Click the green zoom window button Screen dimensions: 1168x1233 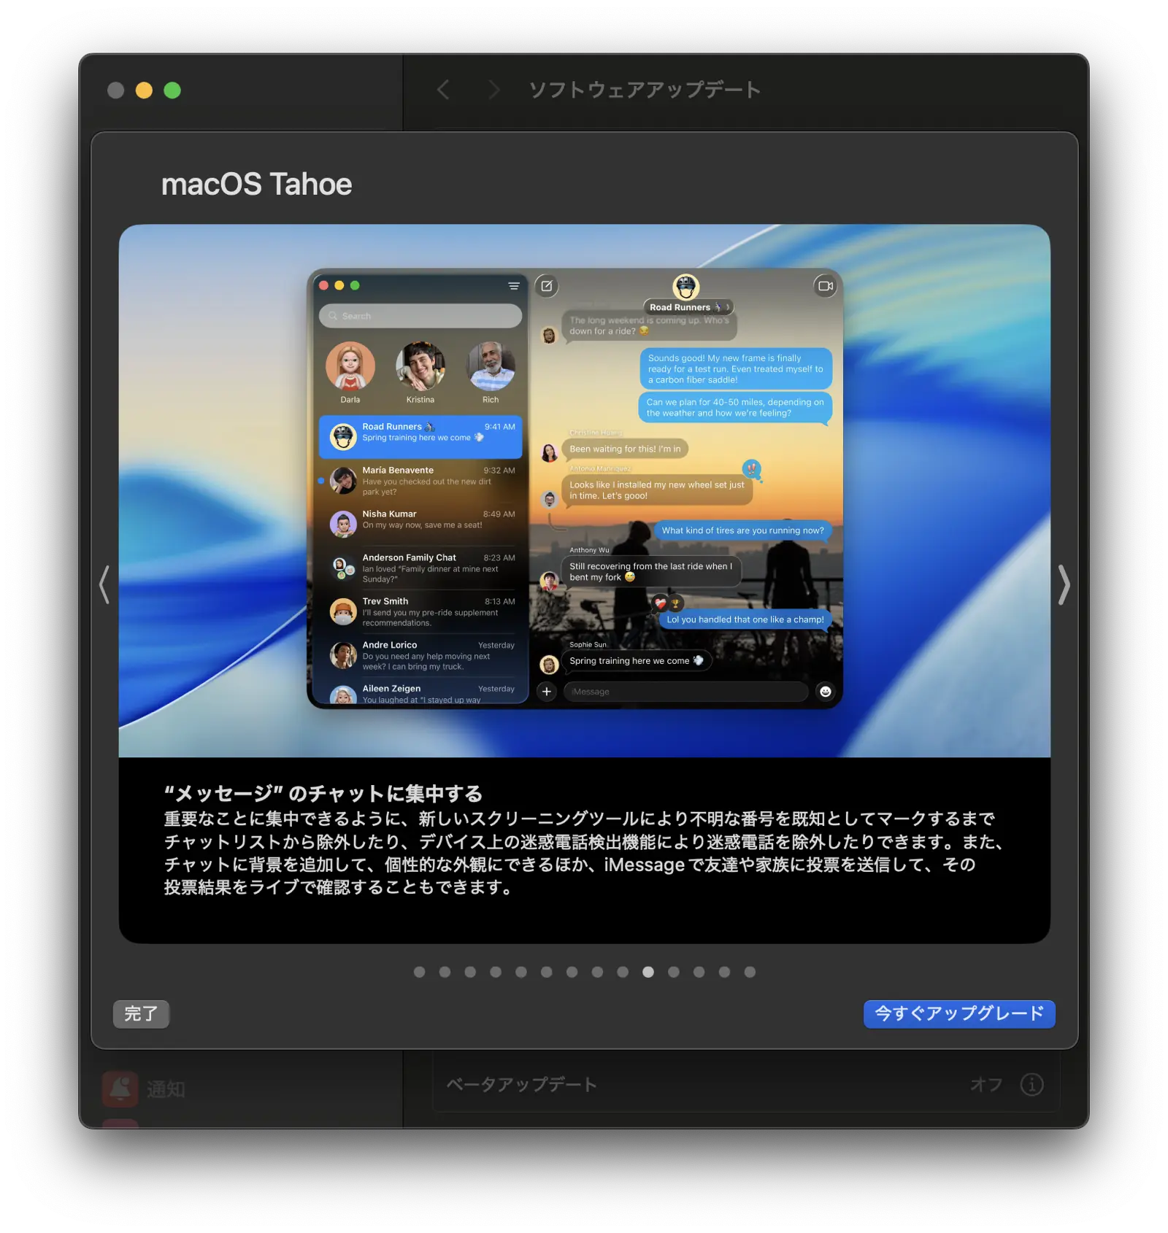pos(172,90)
